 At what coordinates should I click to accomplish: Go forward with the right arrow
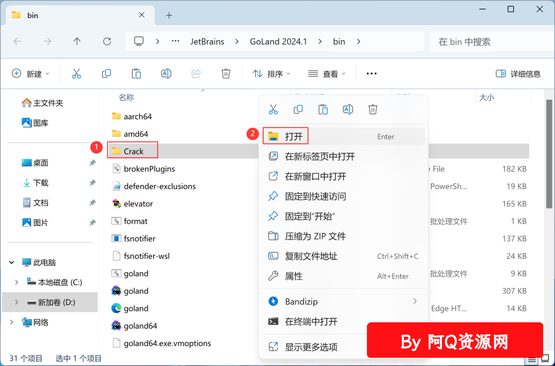pos(47,42)
